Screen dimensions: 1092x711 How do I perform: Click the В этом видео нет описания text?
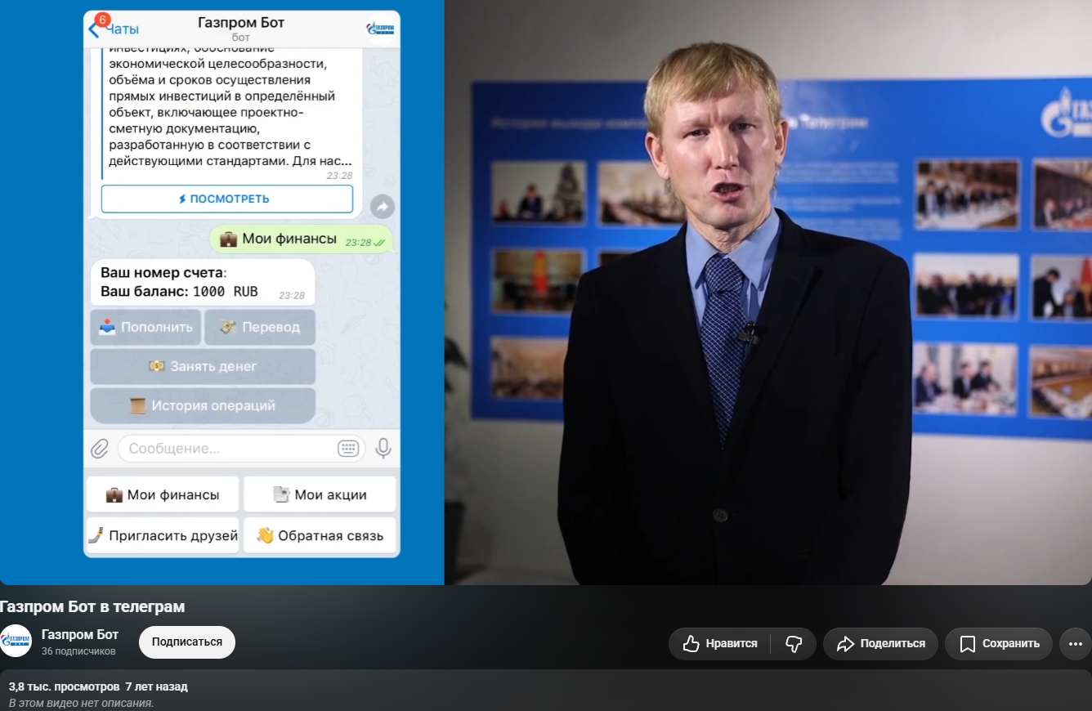(82, 703)
